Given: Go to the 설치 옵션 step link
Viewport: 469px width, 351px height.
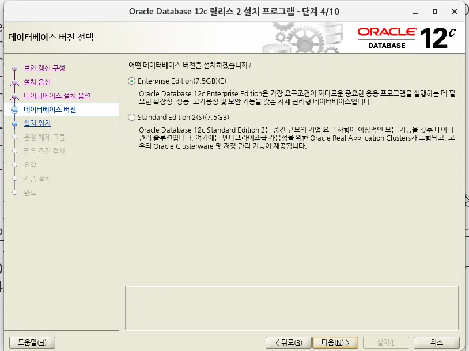Looking at the screenshot, I should 37,82.
